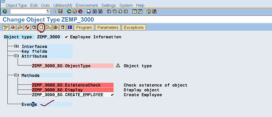Viewport: 272px width, 117px height.
Task: Open the Utilities(M) menu
Action: pos(63,5)
